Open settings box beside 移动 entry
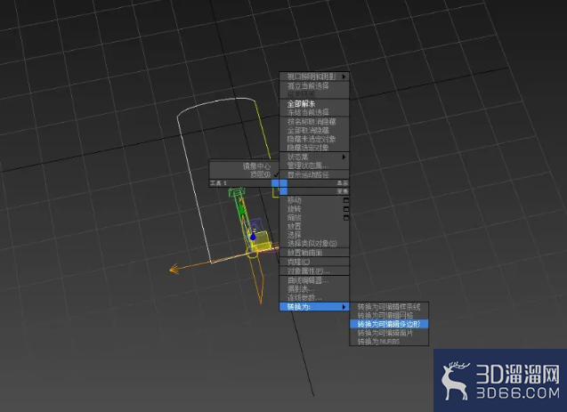 [346, 200]
